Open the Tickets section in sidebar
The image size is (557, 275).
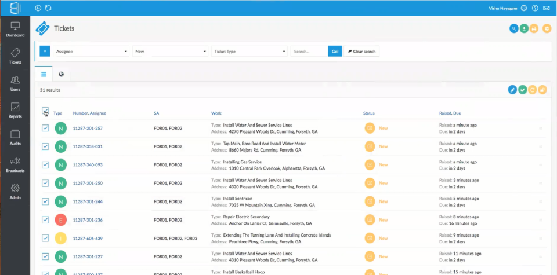tap(15, 57)
